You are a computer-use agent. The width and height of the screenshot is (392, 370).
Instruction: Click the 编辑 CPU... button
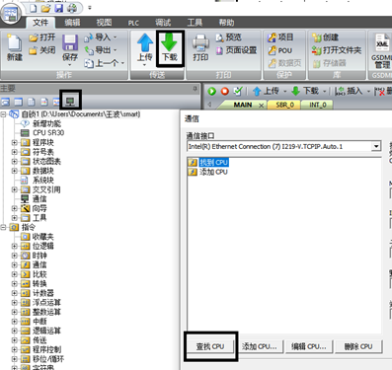pyautogui.click(x=309, y=346)
